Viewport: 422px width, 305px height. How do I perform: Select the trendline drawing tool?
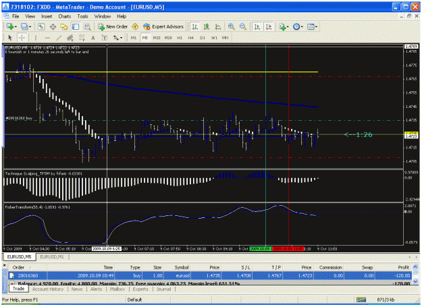click(59, 38)
